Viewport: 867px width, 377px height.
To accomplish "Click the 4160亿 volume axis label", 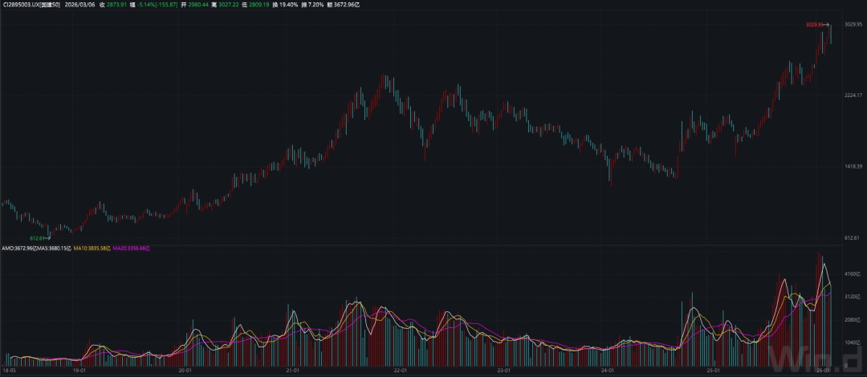I will [x=853, y=274].
